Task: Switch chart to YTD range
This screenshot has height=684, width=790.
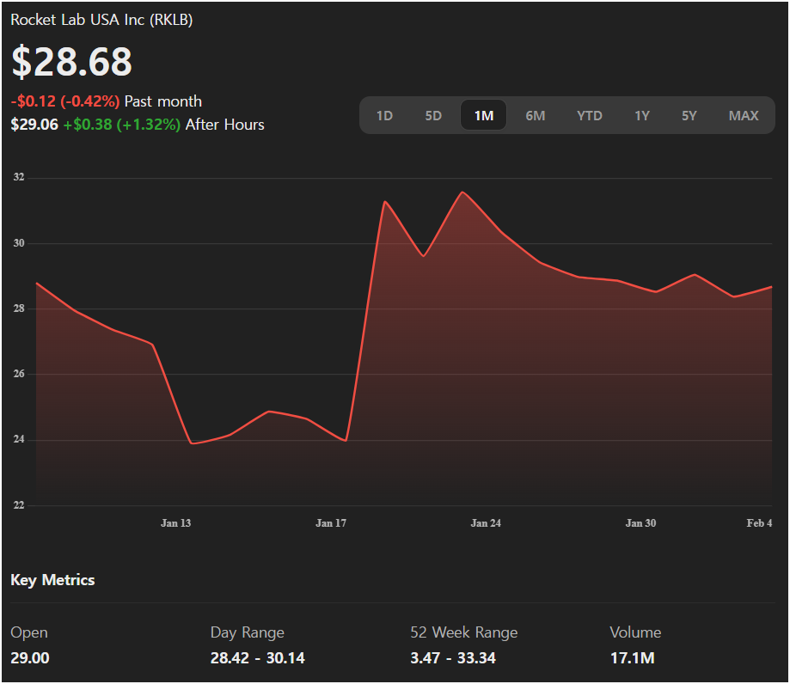Action: pyautogui.click(x=589, y=116)
